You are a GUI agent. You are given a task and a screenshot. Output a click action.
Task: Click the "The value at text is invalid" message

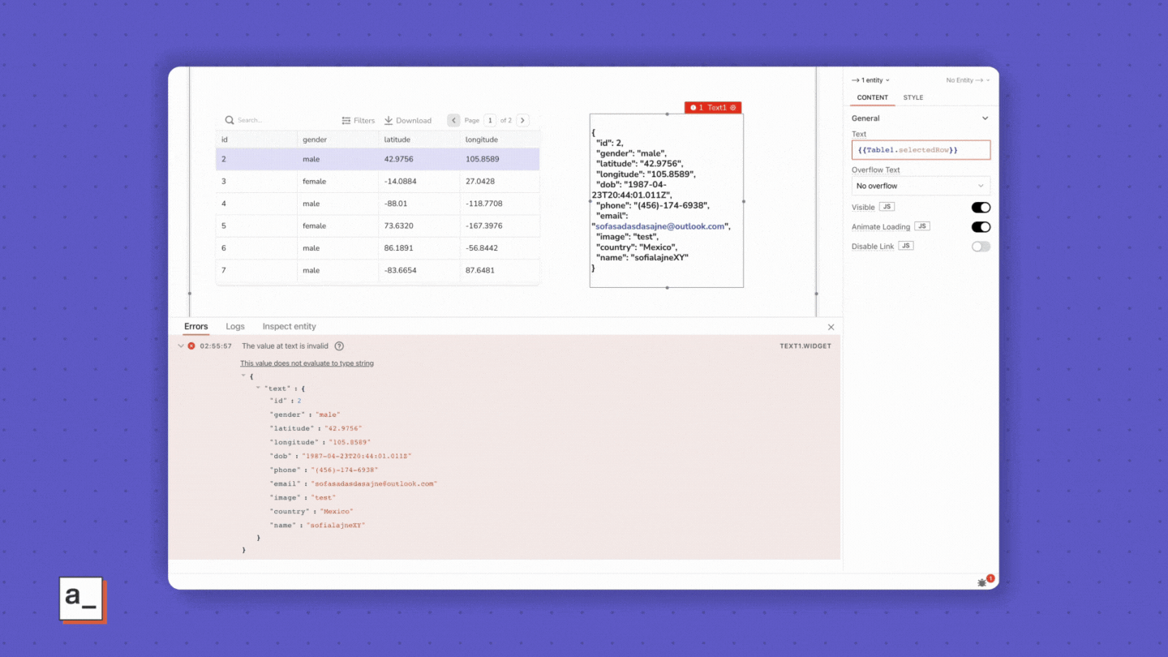click(285, 346)
